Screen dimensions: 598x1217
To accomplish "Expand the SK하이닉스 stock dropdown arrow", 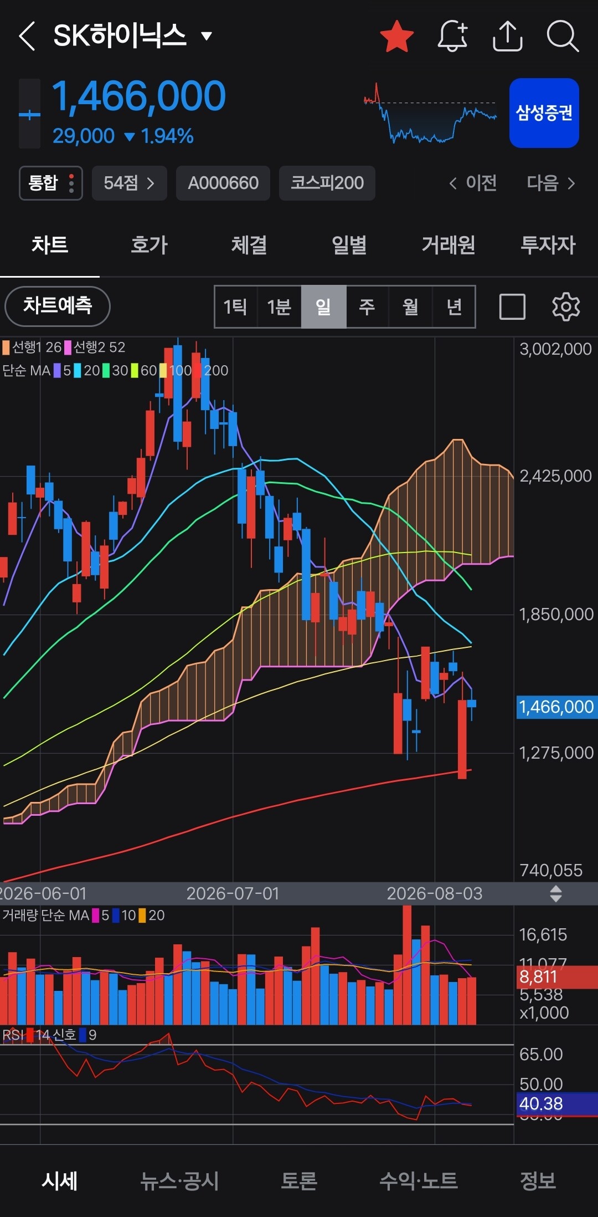I will point(207,37).
